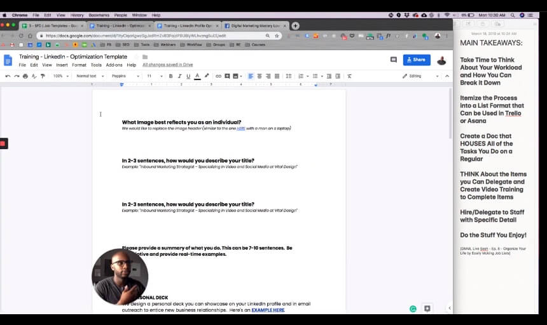Open the Normal text styles dropdown
Screen dimensions: 547x325
pyautogui.click(x=90, y=76)
